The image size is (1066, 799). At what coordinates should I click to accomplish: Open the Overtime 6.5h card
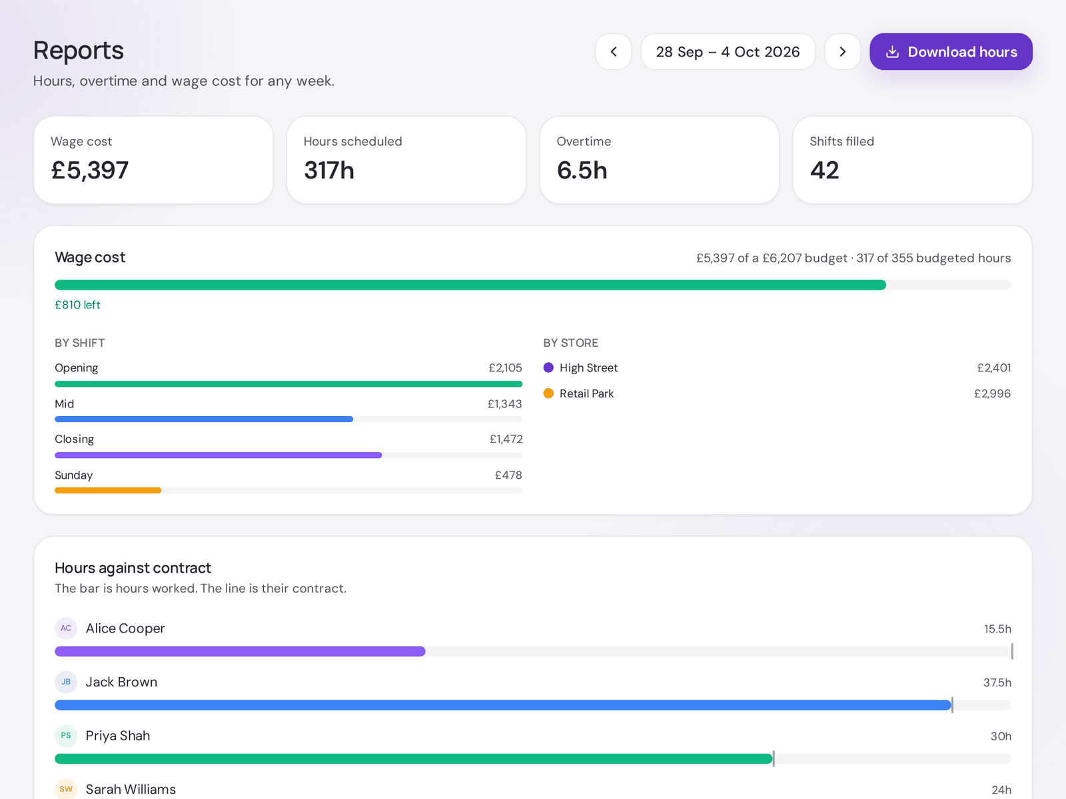click(x=660, y=160)
